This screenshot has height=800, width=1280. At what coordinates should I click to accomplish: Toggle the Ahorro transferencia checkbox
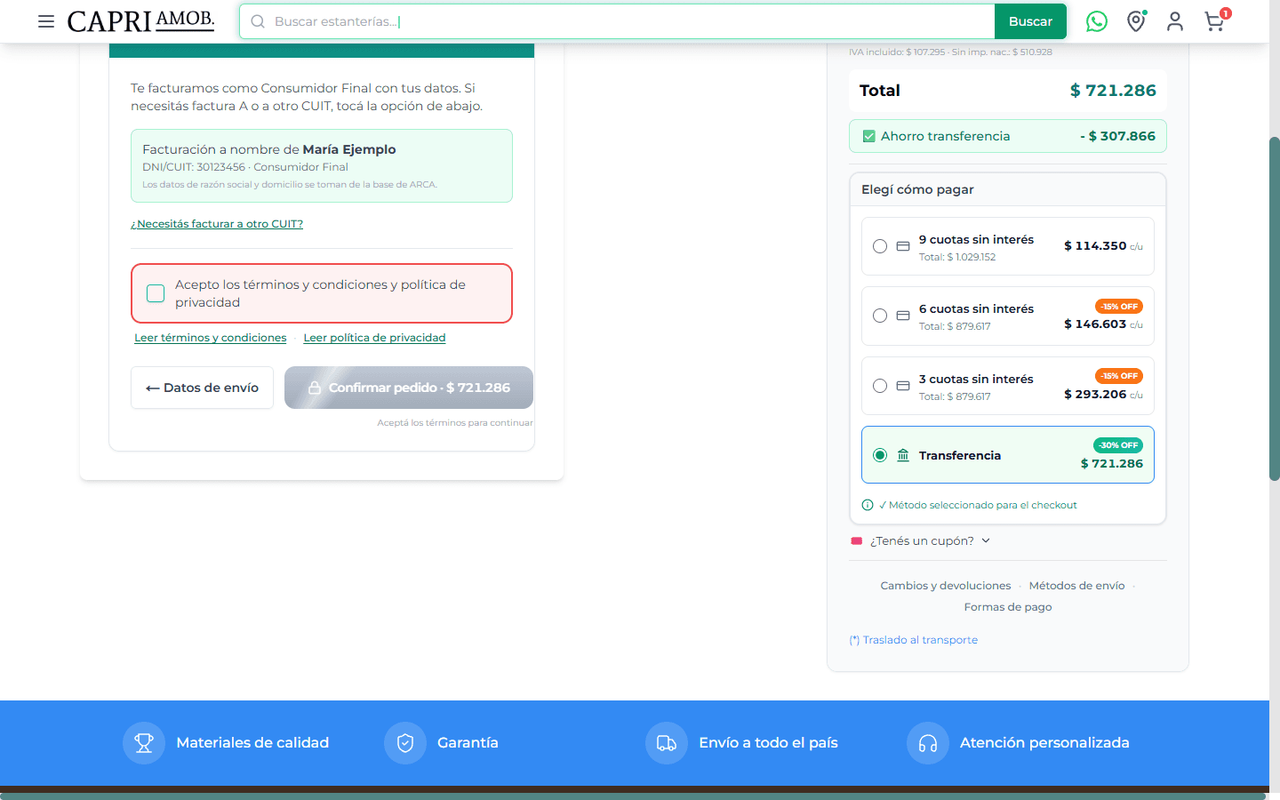(x=869, y=136)
